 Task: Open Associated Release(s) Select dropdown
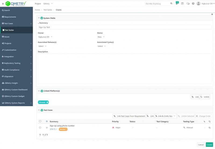click(x=42, y=46)
